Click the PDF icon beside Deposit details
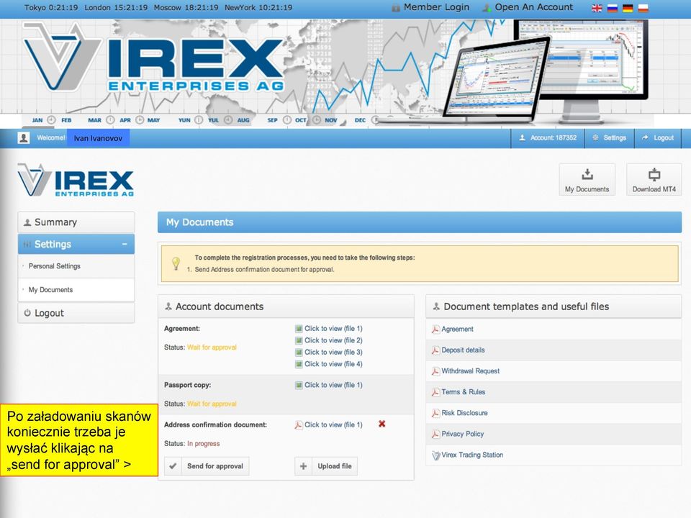The height and width of the screenshot is (518, 691). 435,350
